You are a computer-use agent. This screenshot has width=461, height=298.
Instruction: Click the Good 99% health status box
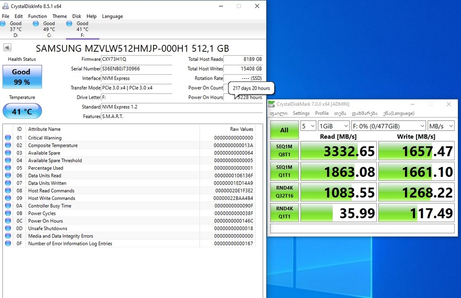(22, 77)
